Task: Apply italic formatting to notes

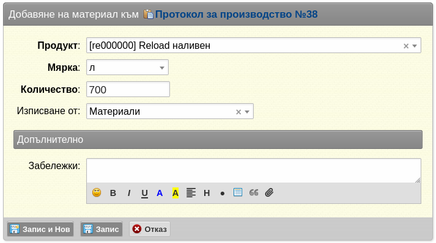Action: click(x=129, y=193)
